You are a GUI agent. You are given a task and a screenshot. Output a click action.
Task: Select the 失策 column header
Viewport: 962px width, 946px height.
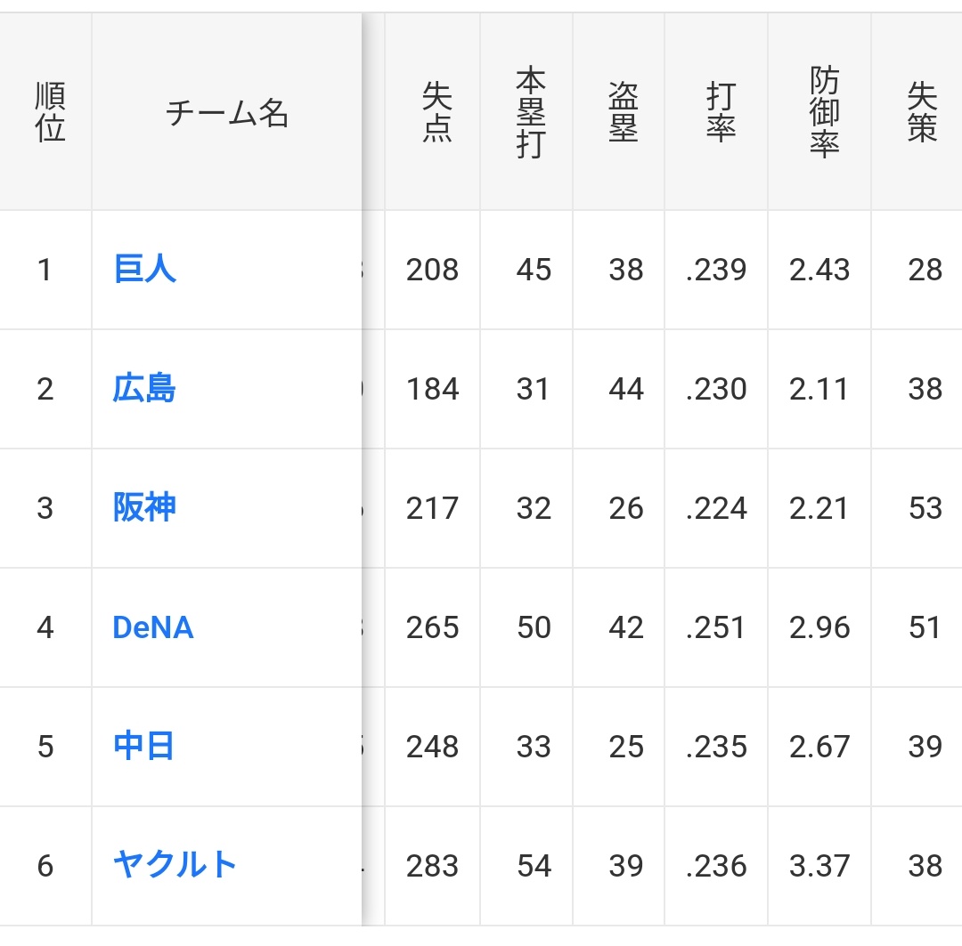[x=922, y=112]
